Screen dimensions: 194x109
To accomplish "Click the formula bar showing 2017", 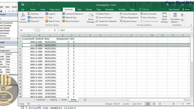I will [124, 30].
